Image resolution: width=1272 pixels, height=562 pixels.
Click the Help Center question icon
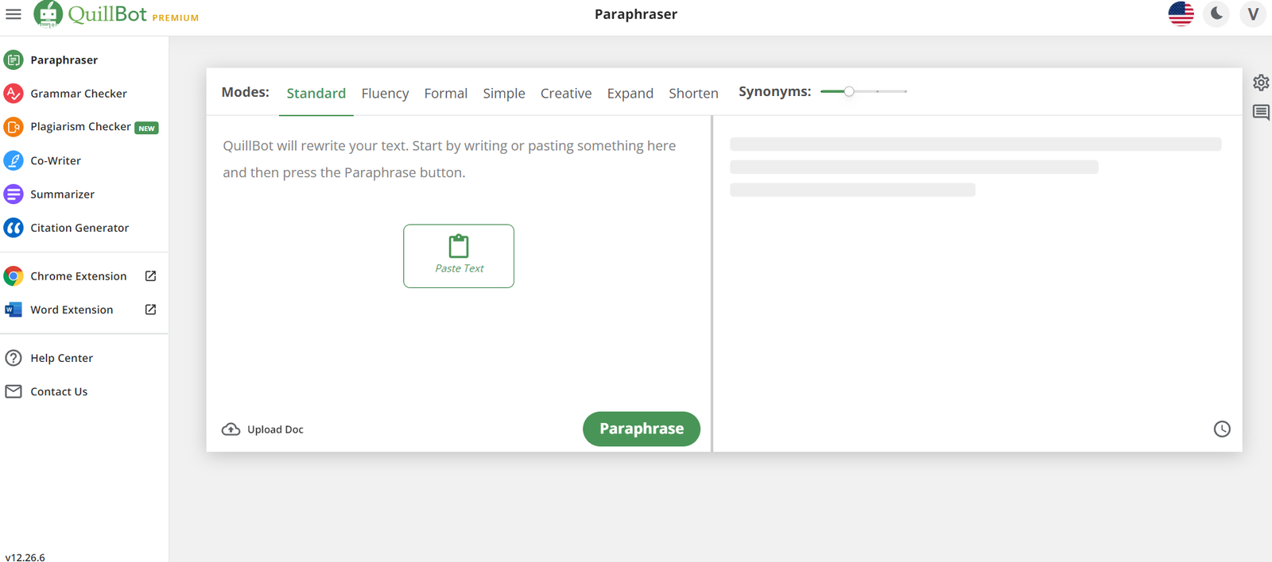pos(14,358)
